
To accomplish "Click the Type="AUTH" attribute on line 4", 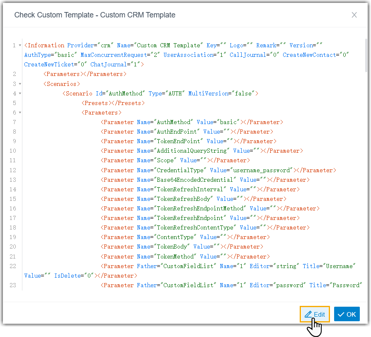I will pyautogui.click(x=167, y=93).
